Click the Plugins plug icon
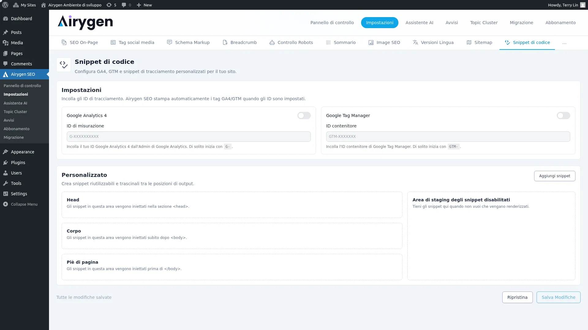 click(6, 163)
